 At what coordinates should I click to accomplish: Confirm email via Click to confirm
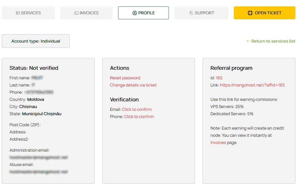pyautogui.click(x=137, y=109)
